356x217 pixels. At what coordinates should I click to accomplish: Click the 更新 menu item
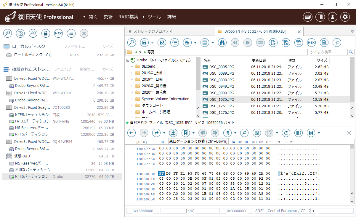coord(108,17)
